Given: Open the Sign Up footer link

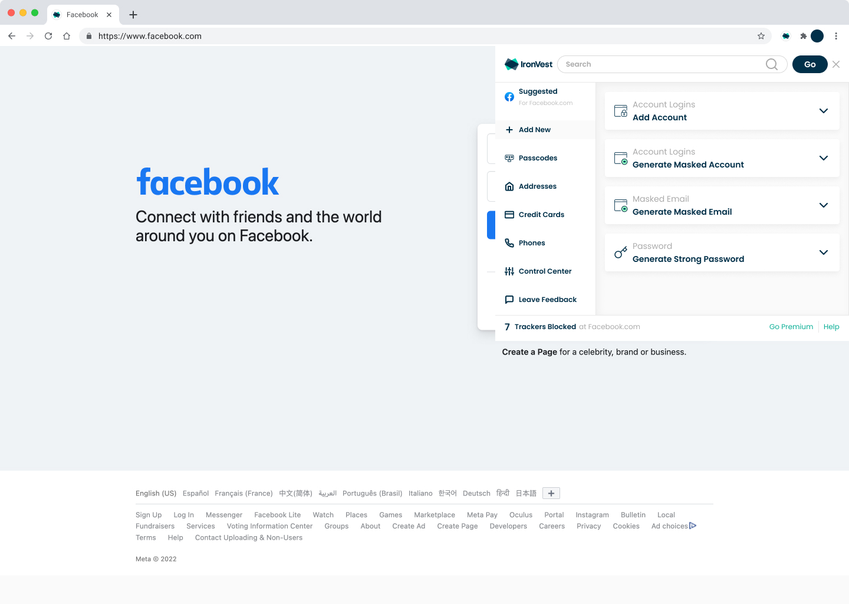Looking at the screenshot, I should pyautogui.click(x=149, y=515).
